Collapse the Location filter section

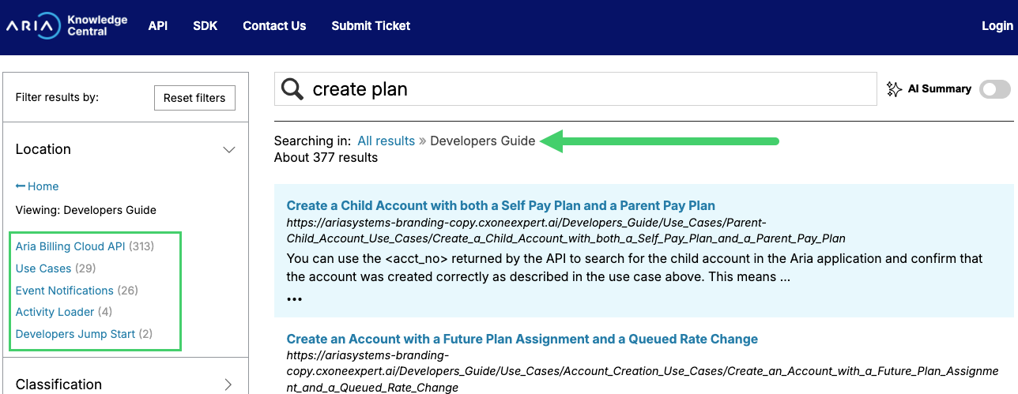coord(228,149)
